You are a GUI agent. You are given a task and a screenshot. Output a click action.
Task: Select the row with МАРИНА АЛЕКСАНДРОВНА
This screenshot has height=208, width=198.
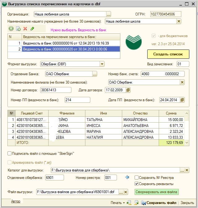point(96,131)
